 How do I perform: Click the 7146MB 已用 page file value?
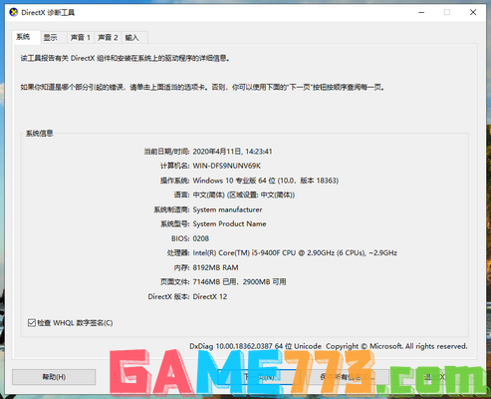[239, 282]
